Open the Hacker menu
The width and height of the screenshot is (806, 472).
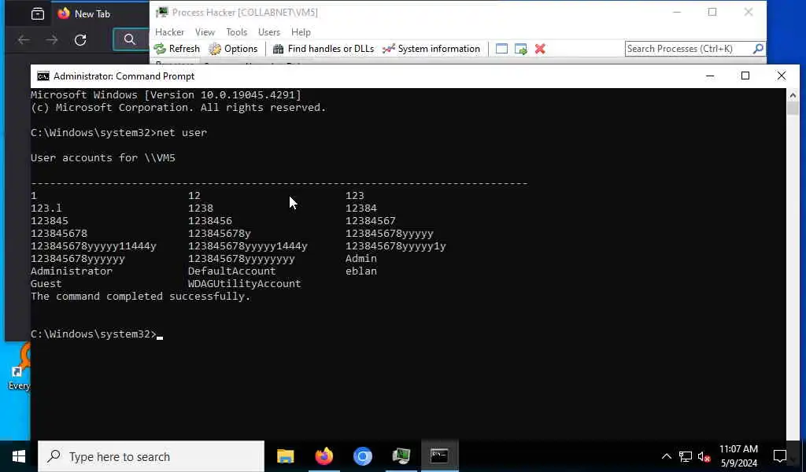(170, 31)
